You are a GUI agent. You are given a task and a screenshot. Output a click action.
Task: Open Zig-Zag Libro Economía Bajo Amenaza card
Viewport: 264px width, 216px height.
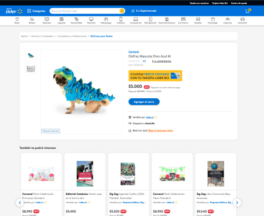pos(216,184)
